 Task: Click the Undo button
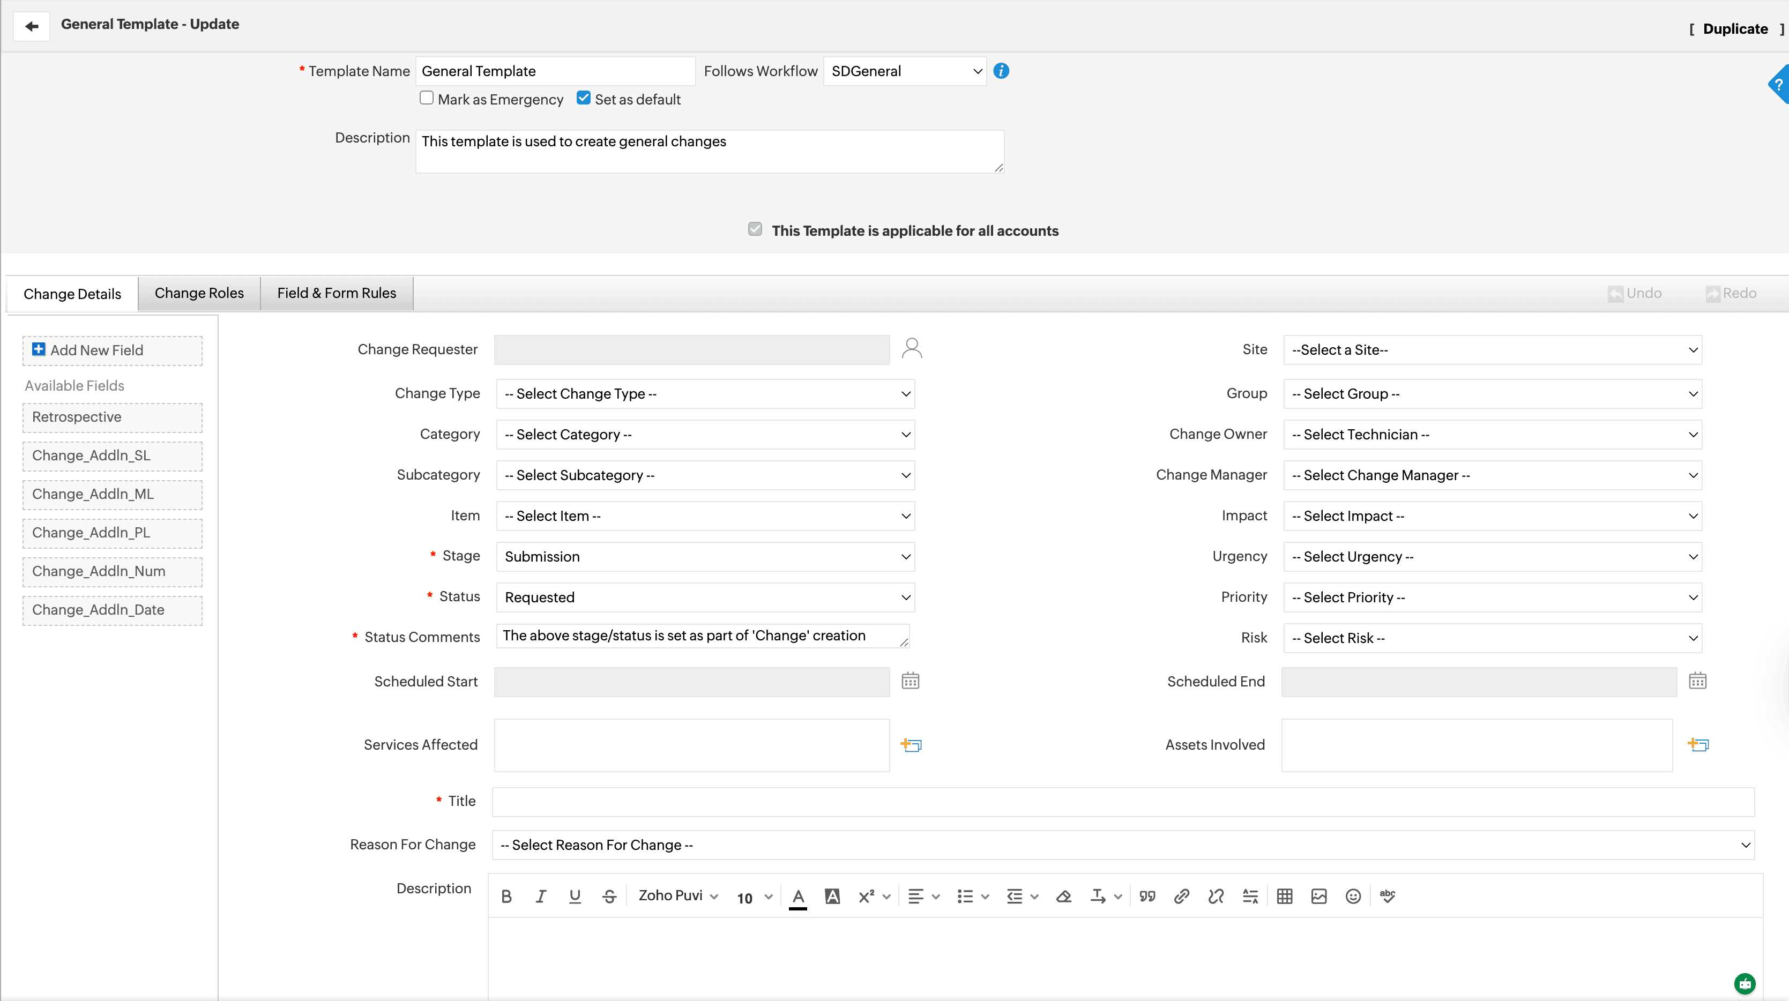click(1635, 293)
